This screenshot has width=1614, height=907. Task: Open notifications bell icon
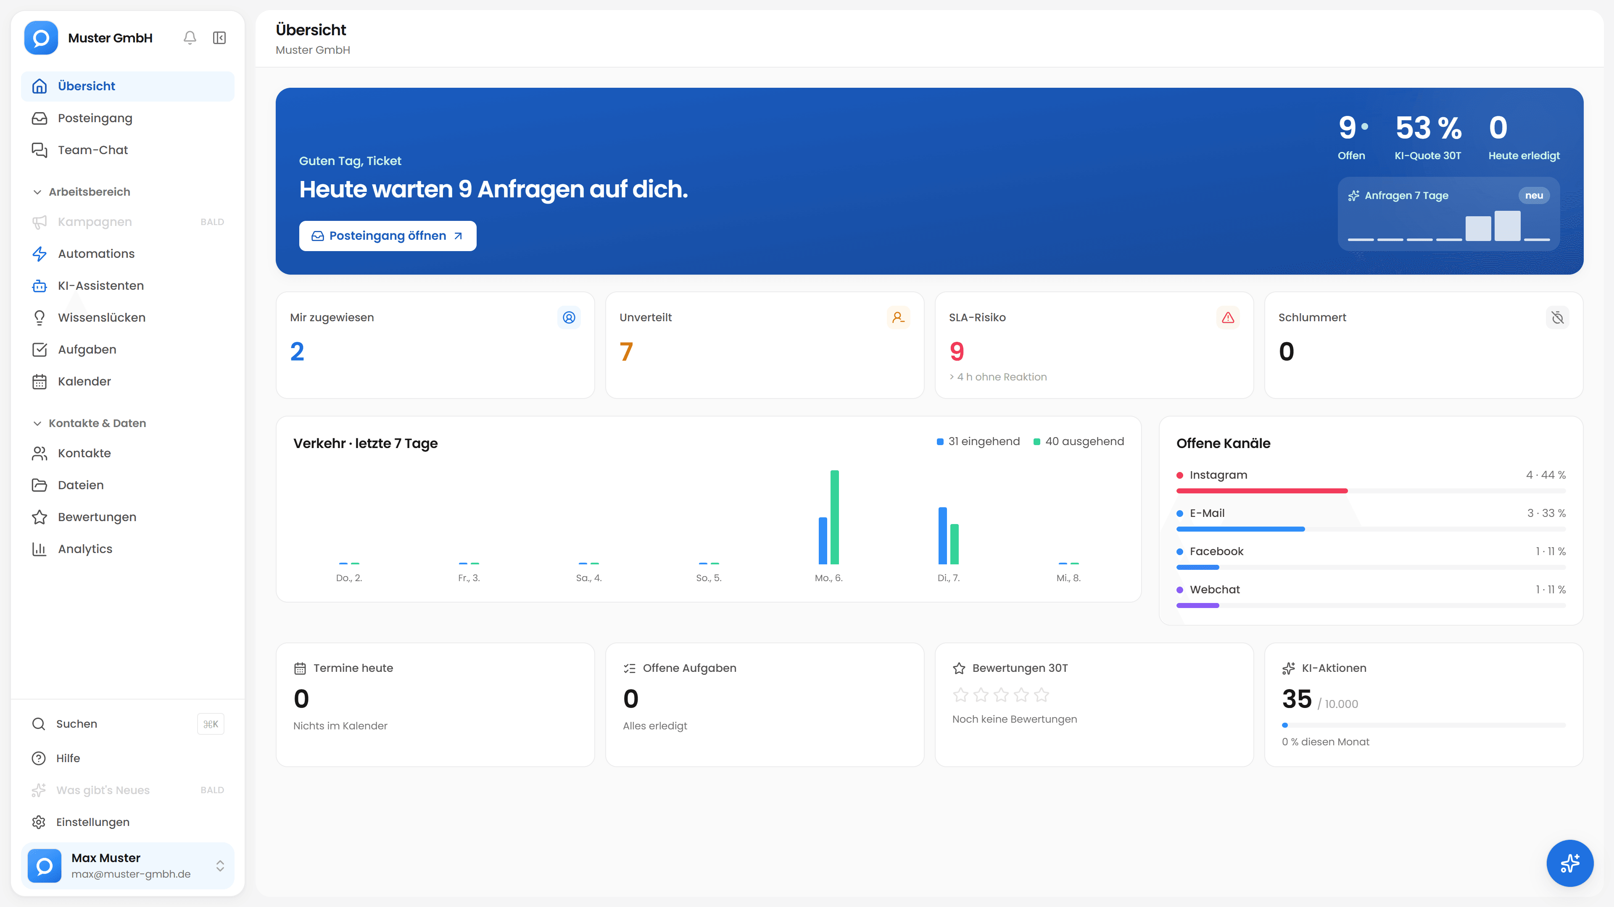(x=190, y=38)
